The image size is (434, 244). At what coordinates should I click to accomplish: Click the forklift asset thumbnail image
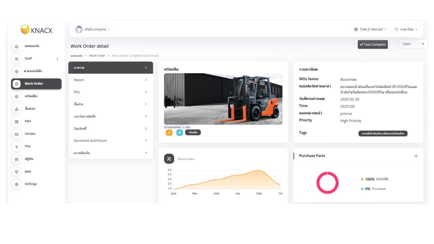pos(223,99)
